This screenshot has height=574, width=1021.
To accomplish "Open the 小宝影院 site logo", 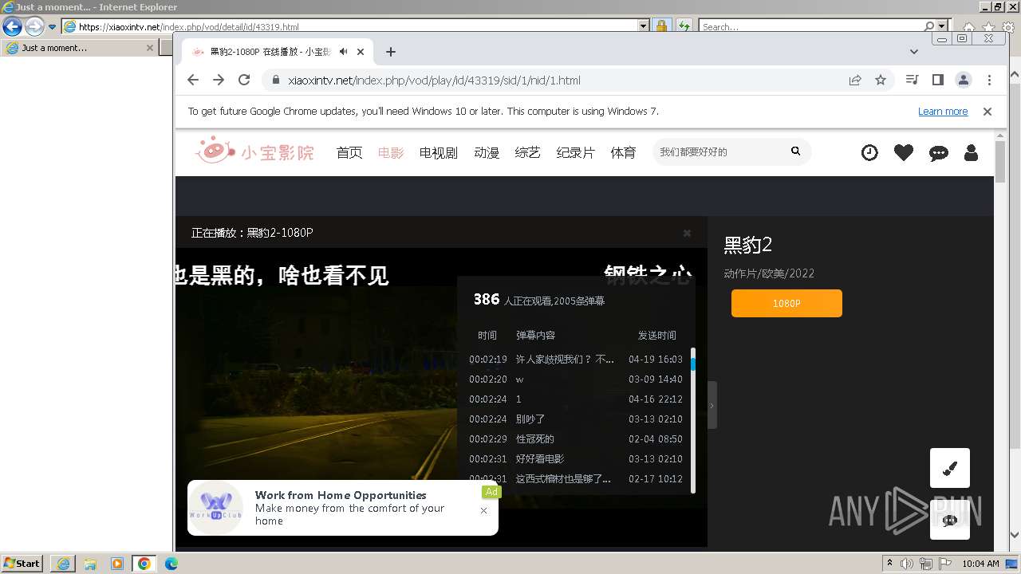I will tap(254, 151).
